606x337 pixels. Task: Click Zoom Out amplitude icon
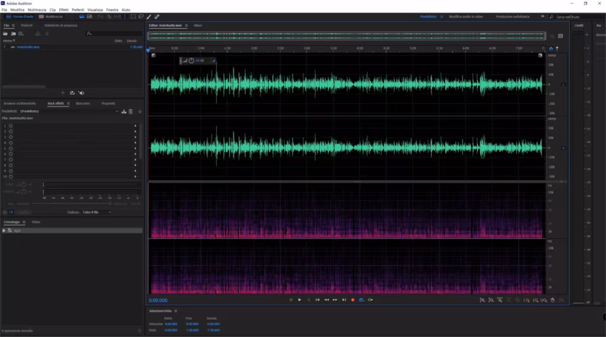point(491,300)
